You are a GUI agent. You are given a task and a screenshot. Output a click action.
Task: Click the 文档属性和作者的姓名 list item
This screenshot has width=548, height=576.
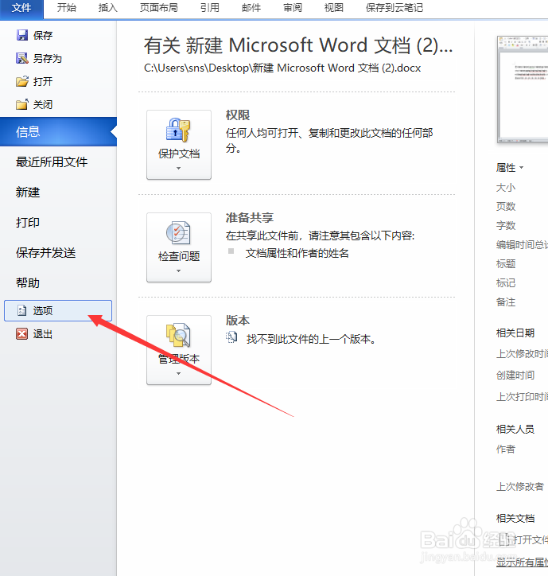[x=297, y=253]
